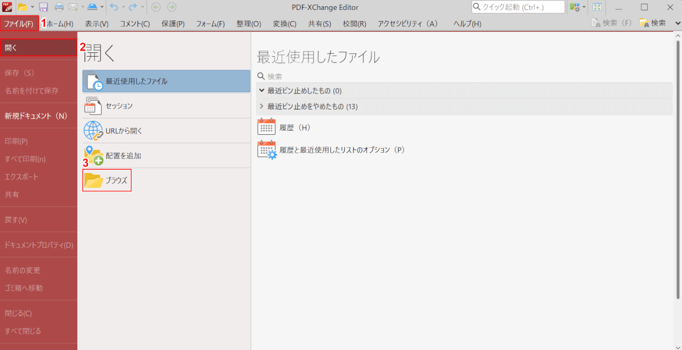Select the 最近使用したファイル option
Screen dimensions: 682x350
166,81
